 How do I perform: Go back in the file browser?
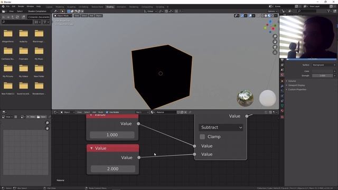pos(4,17)
